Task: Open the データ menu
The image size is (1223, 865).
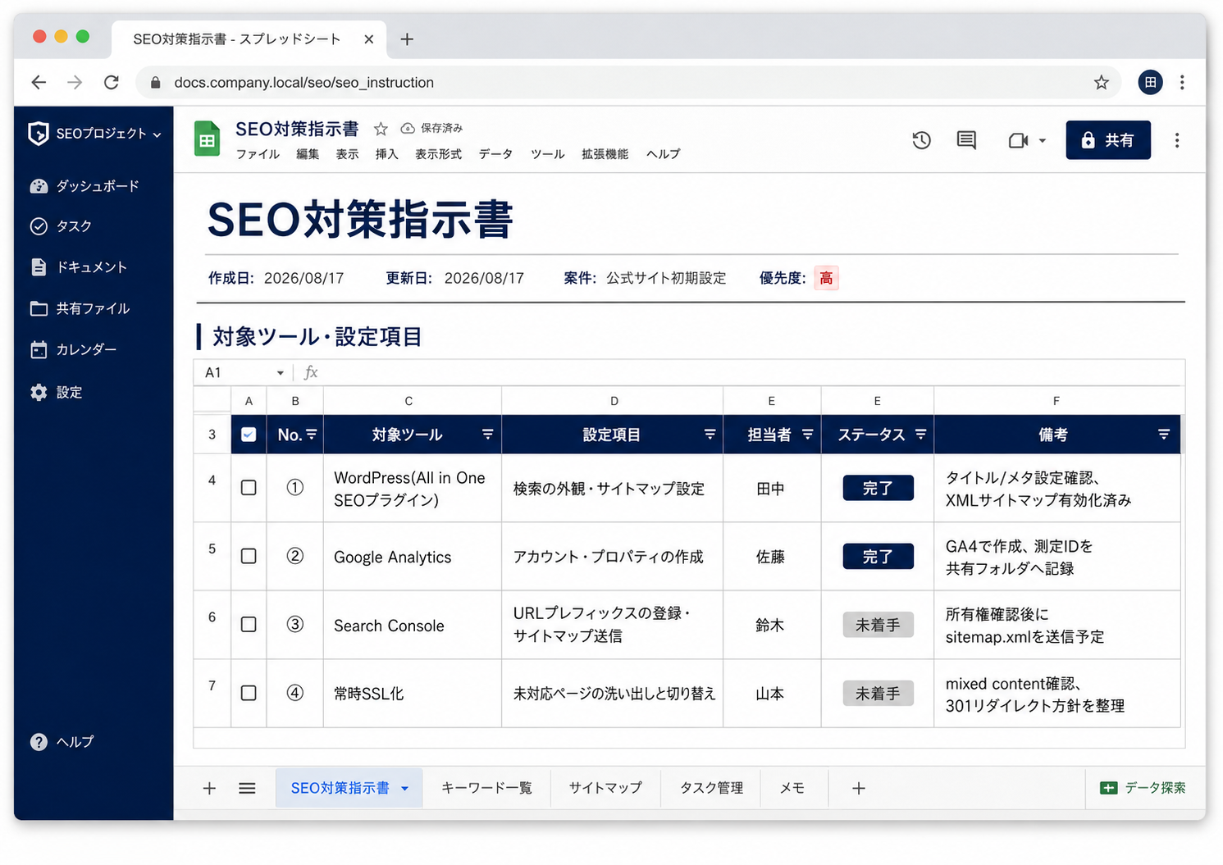Action: pos(495,154)
